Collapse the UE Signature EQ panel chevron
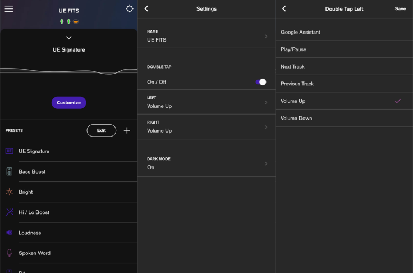413x273 pixels. pos(69,38)
